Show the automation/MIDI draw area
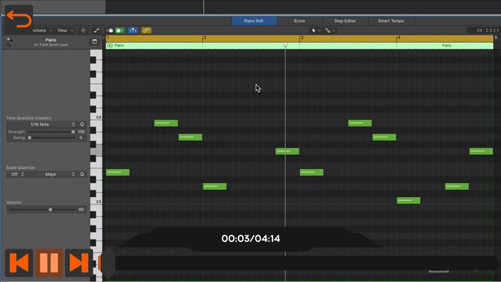The width and height of the screenshot is (501, 282). coord(96,30)
